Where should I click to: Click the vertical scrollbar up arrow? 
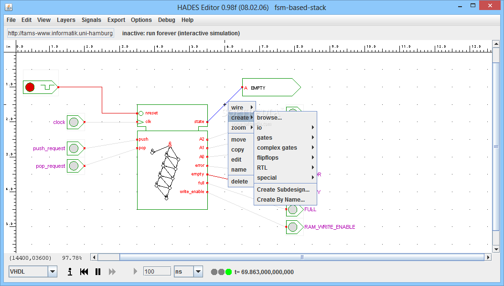(x=496, y=44)
